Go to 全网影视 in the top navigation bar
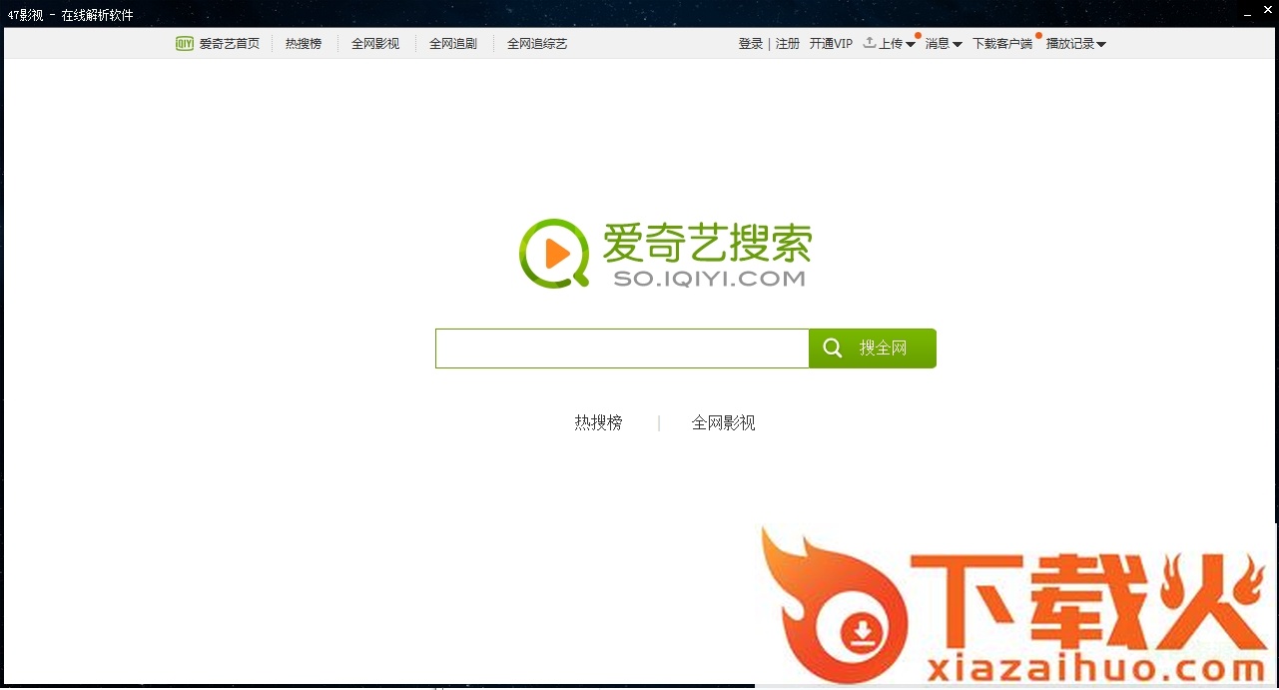 coord(375,44)
